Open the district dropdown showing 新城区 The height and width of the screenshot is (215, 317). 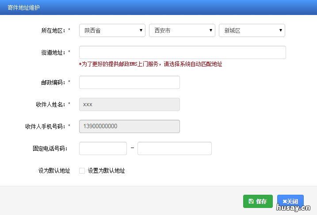[x=252, y=30]
